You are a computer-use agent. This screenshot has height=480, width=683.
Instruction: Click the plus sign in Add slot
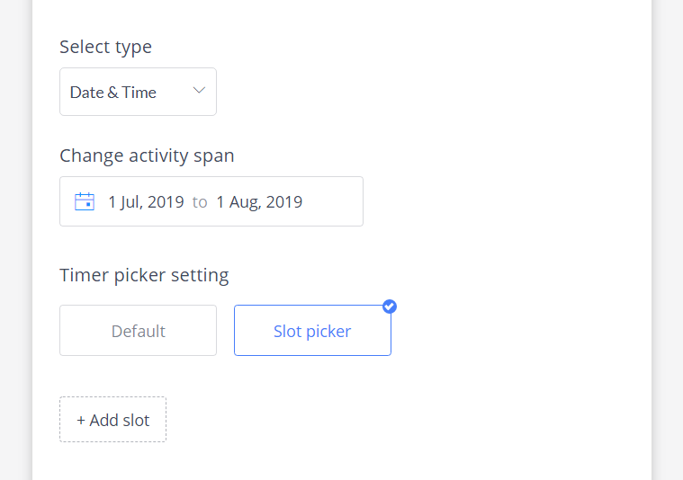click(x=81, y=421)
